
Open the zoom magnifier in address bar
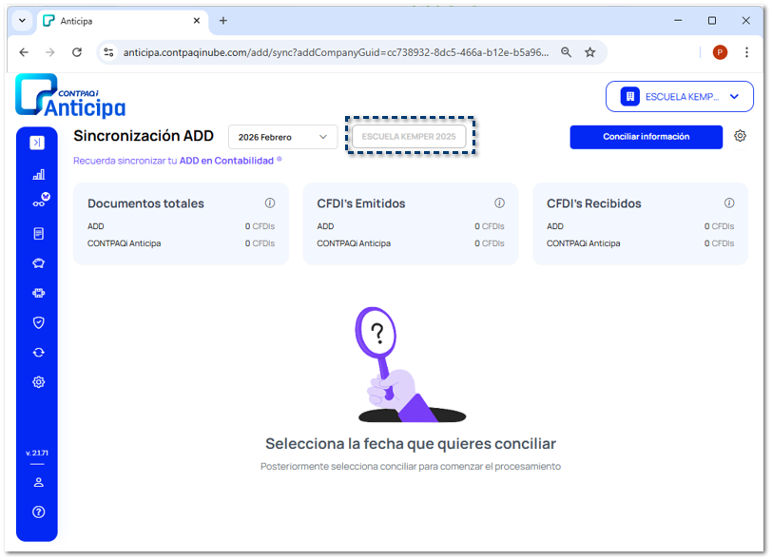[x=567, y=52]
